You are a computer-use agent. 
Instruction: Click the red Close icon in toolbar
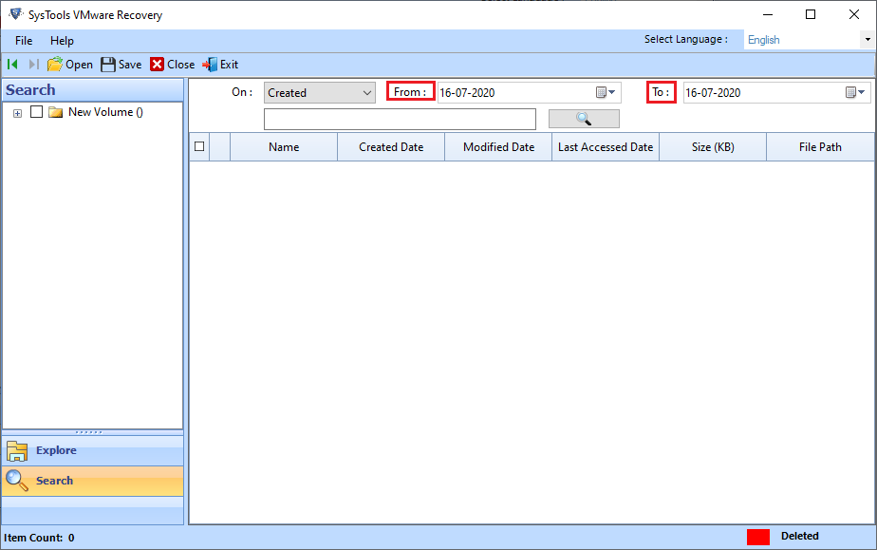[158, 64]
